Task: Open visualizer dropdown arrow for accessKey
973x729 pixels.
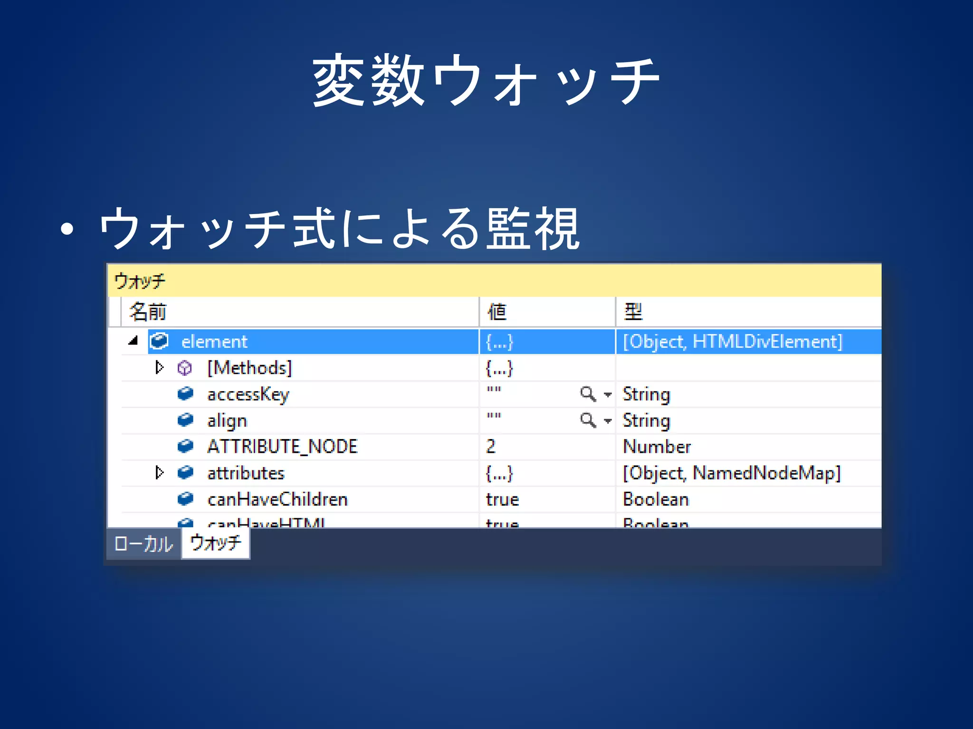Action: click(x=607, y=395)
